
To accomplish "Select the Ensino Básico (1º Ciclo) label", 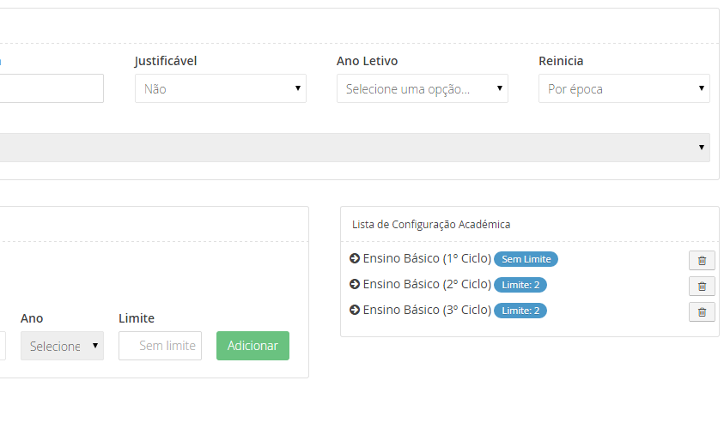I will pos(427,258).
